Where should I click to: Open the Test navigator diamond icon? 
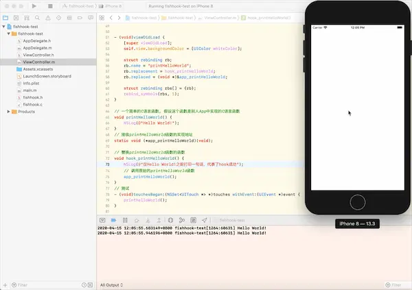point(58,18)
